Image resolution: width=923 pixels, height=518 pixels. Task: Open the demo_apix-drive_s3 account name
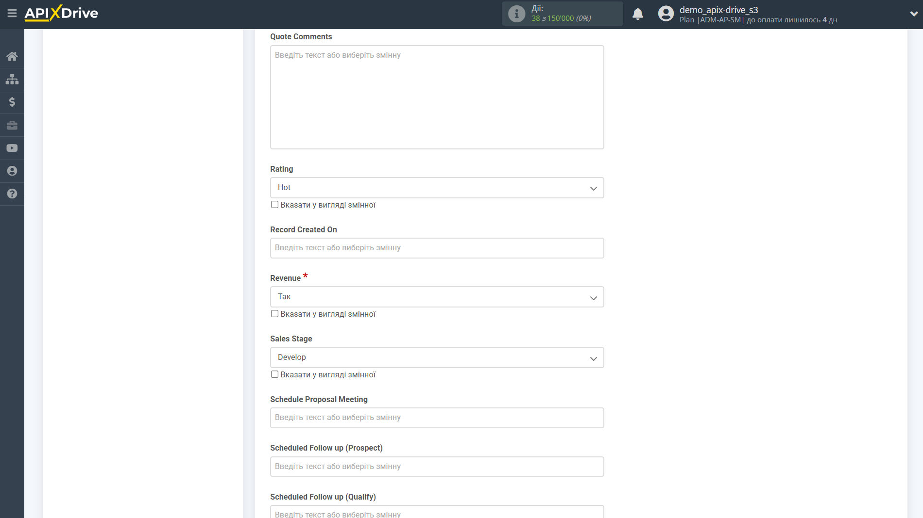pyautogui.click(x=718, y=10)
